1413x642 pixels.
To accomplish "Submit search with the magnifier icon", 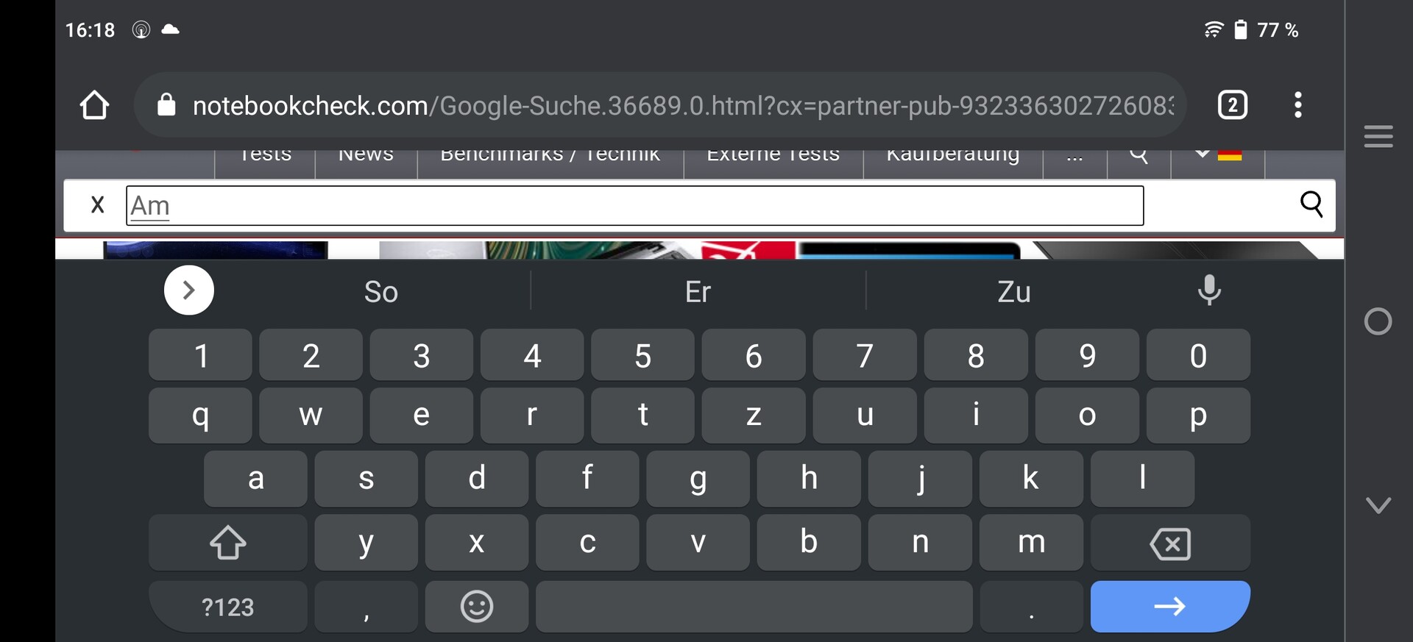I will tap(1311, 204).
